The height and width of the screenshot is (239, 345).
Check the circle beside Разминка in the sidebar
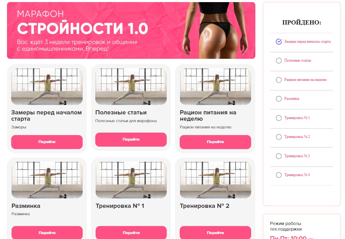click(x=279, y=99)
